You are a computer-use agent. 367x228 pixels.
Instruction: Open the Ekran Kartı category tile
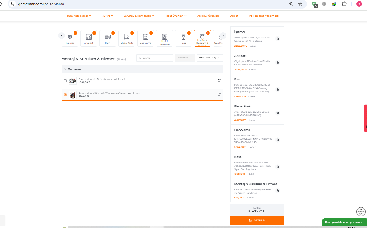(126, 38)
